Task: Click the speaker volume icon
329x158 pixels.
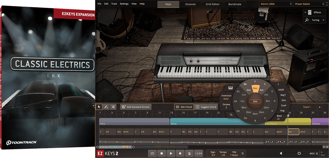Action: 281,154
